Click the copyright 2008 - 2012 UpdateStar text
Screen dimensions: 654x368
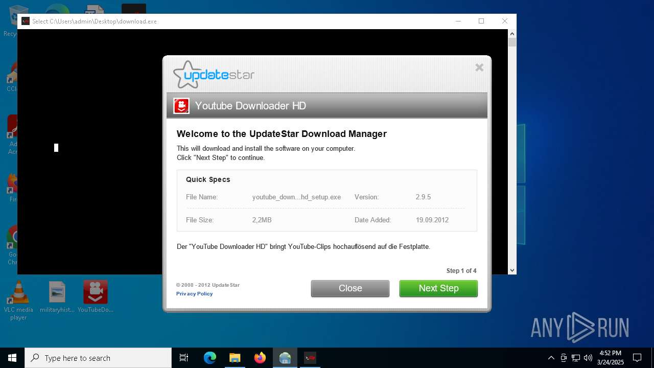point(208,285)
